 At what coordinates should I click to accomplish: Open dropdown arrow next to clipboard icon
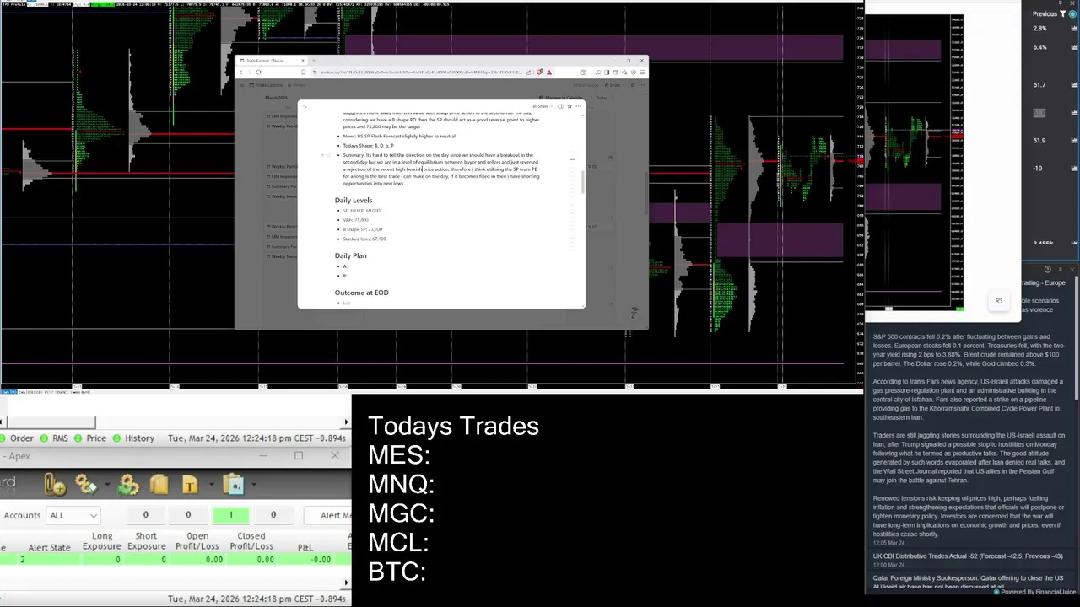254,485
